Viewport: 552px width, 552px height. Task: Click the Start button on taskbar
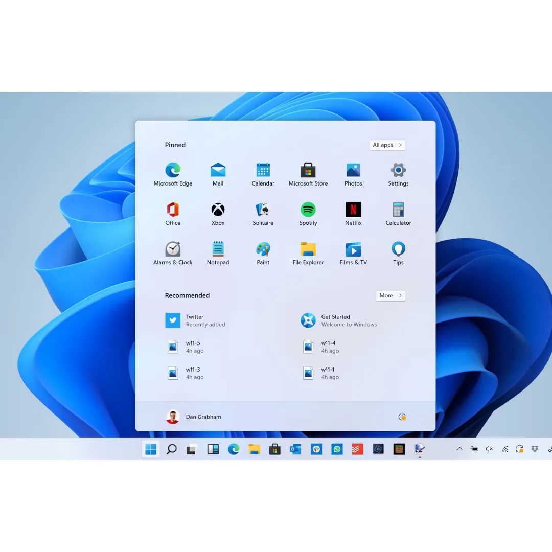[x=151, y=449]
